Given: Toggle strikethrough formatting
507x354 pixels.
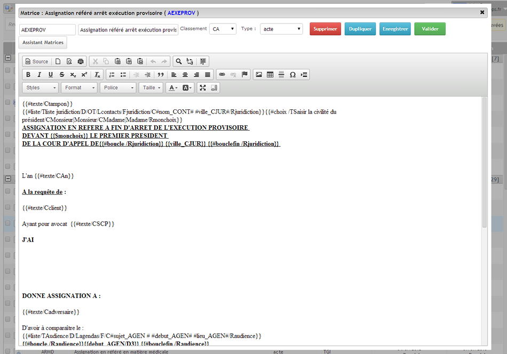Looking at the screenshot, I should [x=62, y=75].
